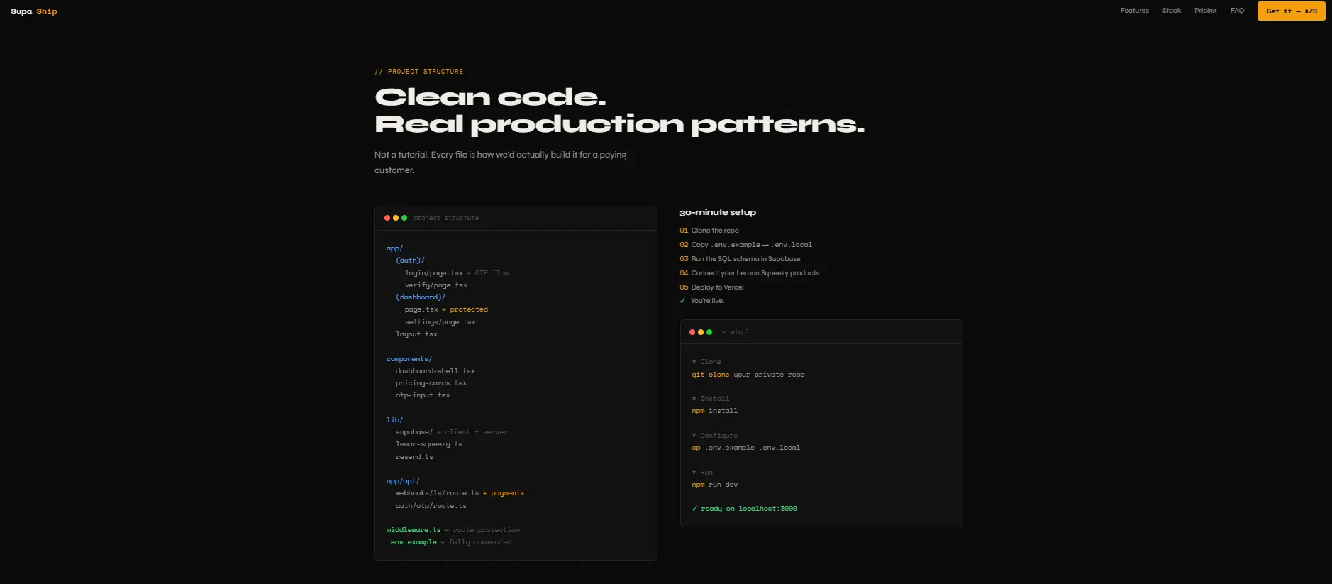Click auth/otp/route.ts file line

coord(431,506)
